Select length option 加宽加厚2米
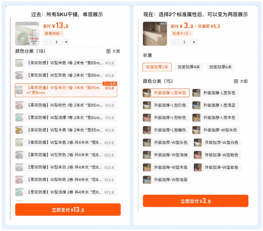Viewport: 263px width, 231px height. tap(157, 67)
